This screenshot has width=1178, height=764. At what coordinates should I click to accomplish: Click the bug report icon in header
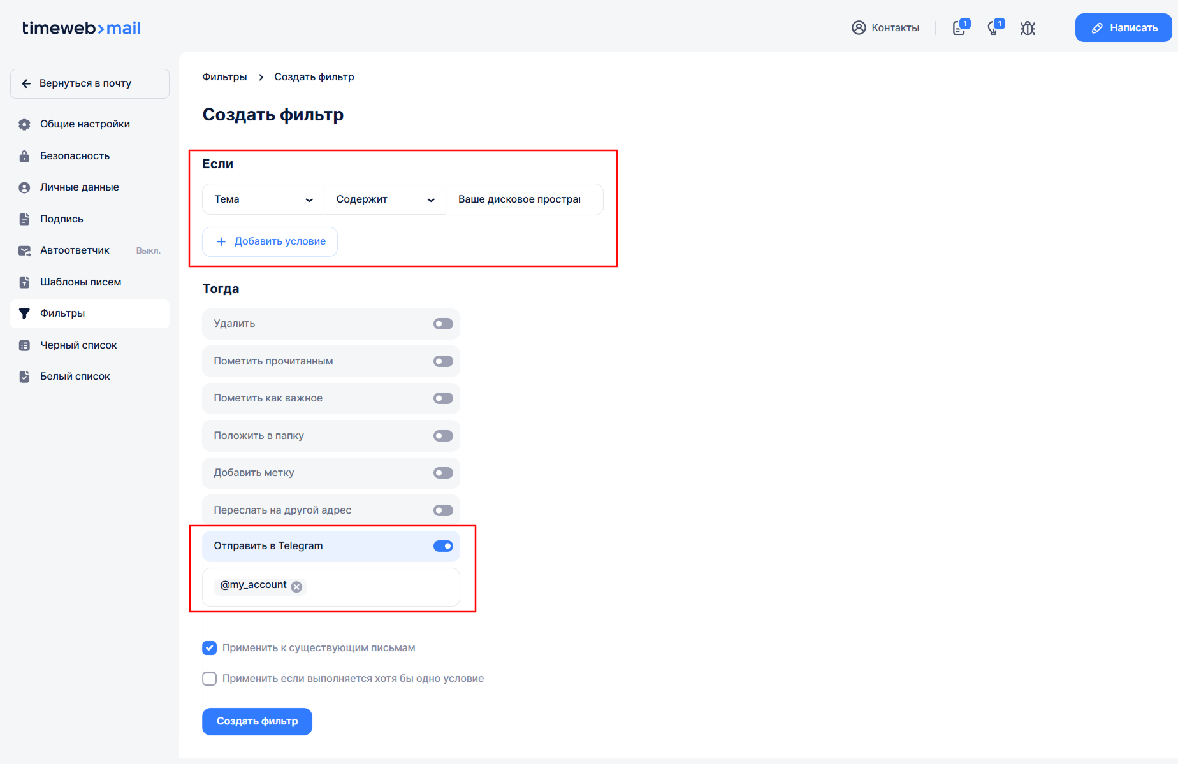point(1027,28)
